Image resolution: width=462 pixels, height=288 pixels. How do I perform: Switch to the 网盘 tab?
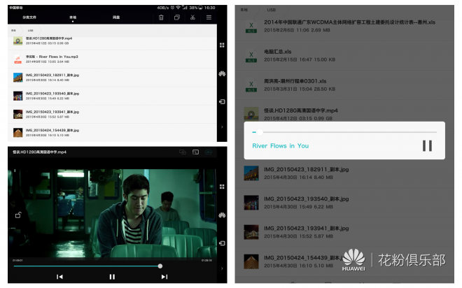click(x=116, y=17)
